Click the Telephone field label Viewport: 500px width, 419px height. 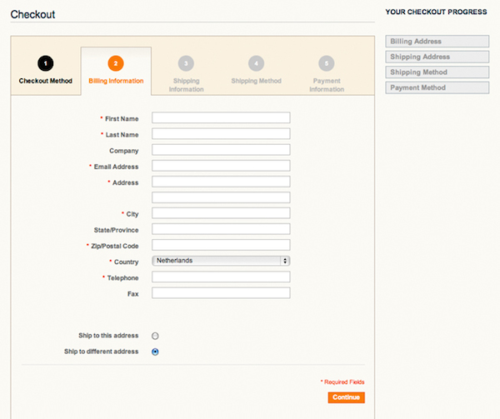(122, 278)
